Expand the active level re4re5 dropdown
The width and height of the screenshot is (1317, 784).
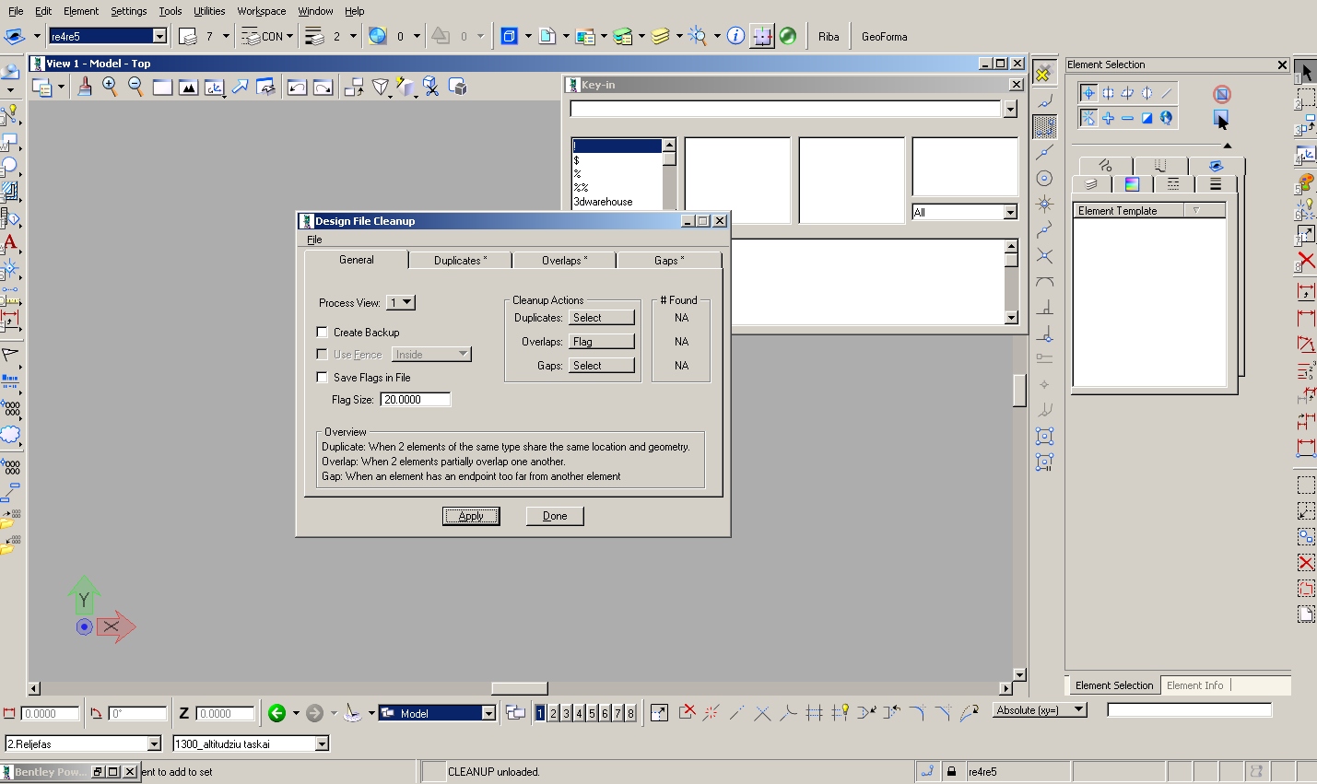point(159,36)
